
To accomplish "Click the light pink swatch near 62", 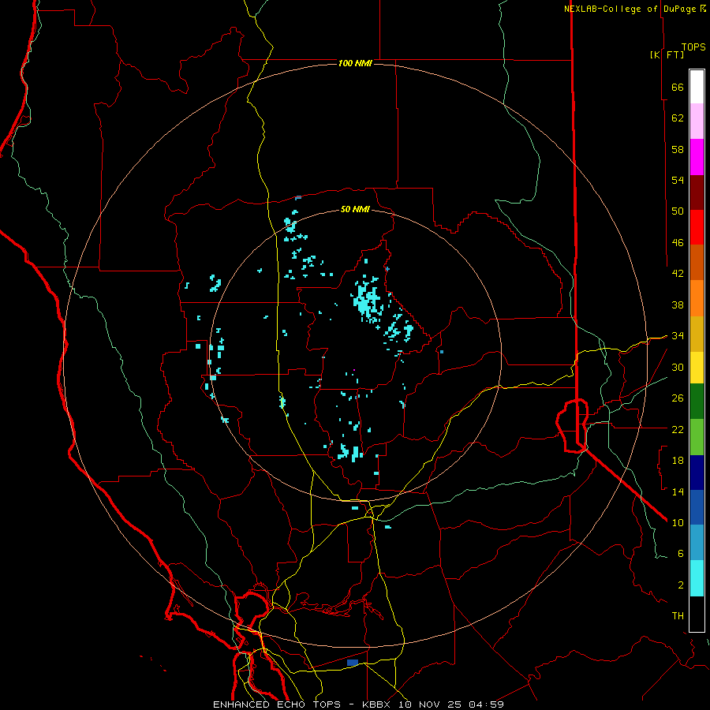I will (x=697, y=121).
